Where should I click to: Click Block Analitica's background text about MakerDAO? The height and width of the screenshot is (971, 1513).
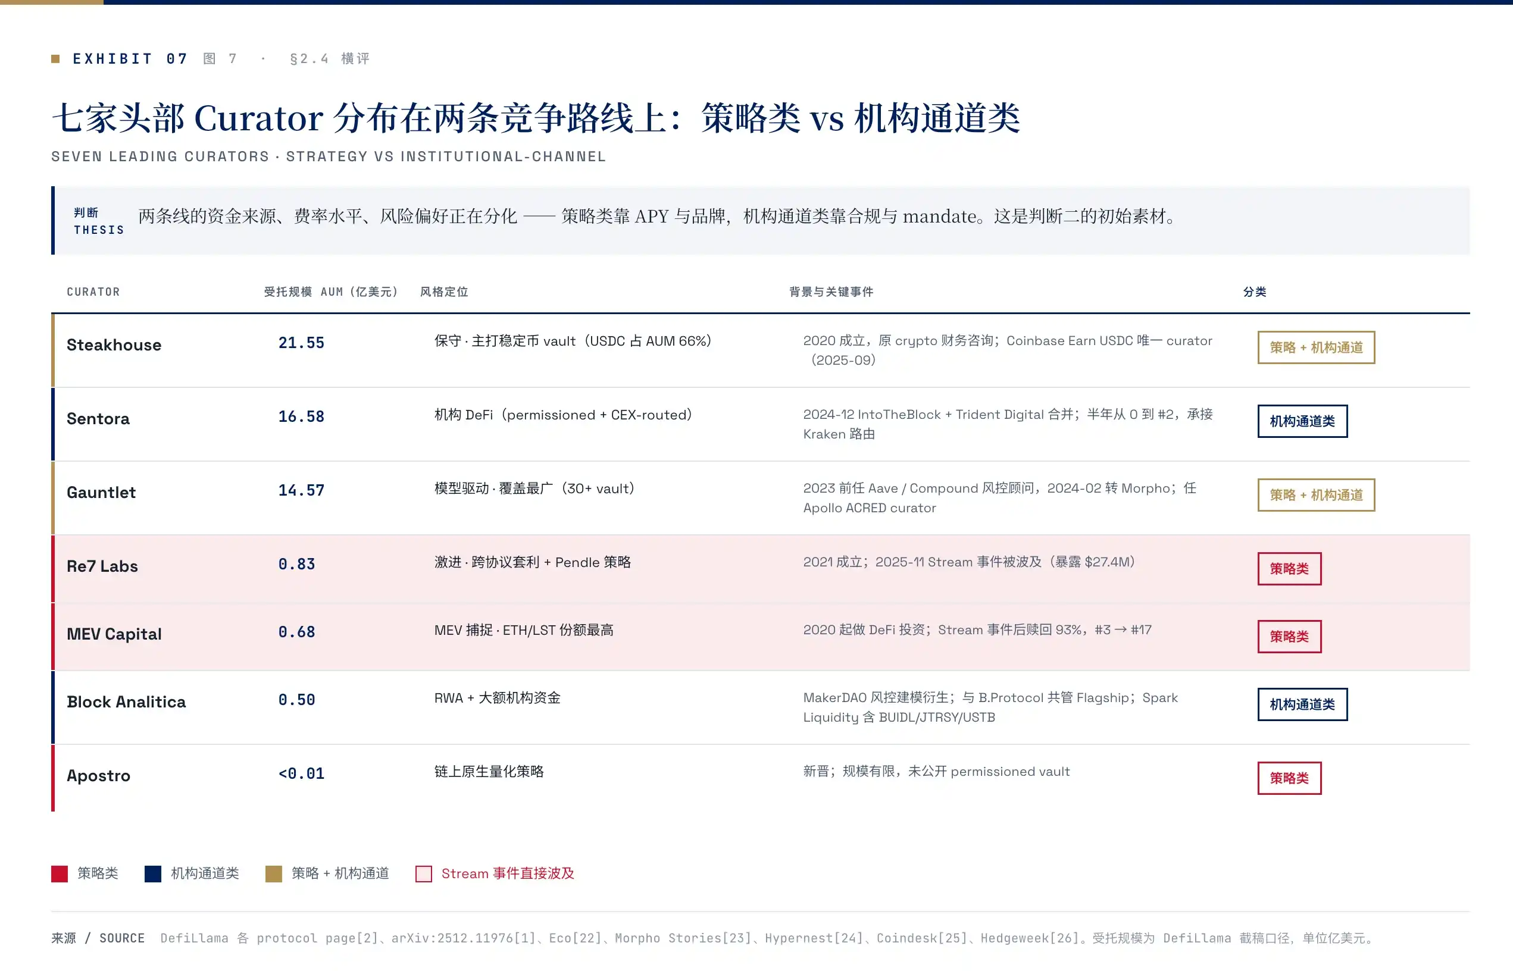tap(990, 707)
